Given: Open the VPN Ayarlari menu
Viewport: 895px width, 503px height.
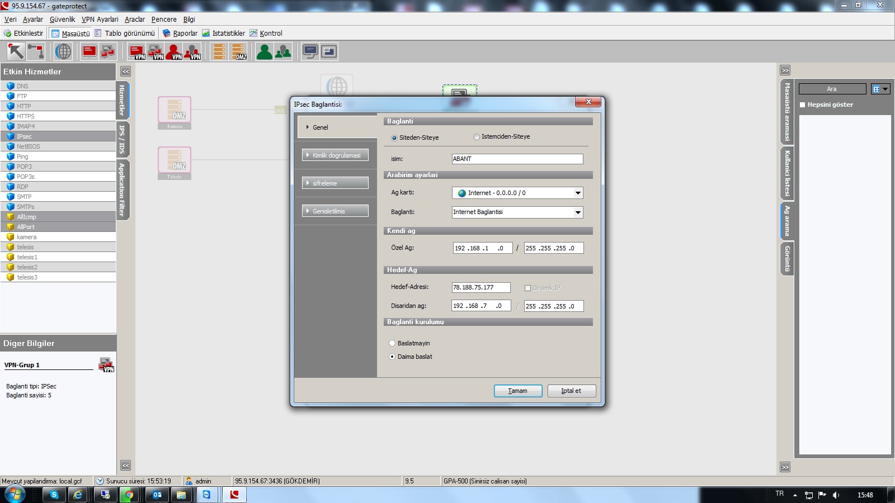Looking at the screenshot, I should (100, 19).
